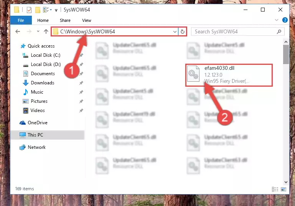The image size is (295, 206).
Task: Toggle pin on Music folder
Action: (81, 92)
